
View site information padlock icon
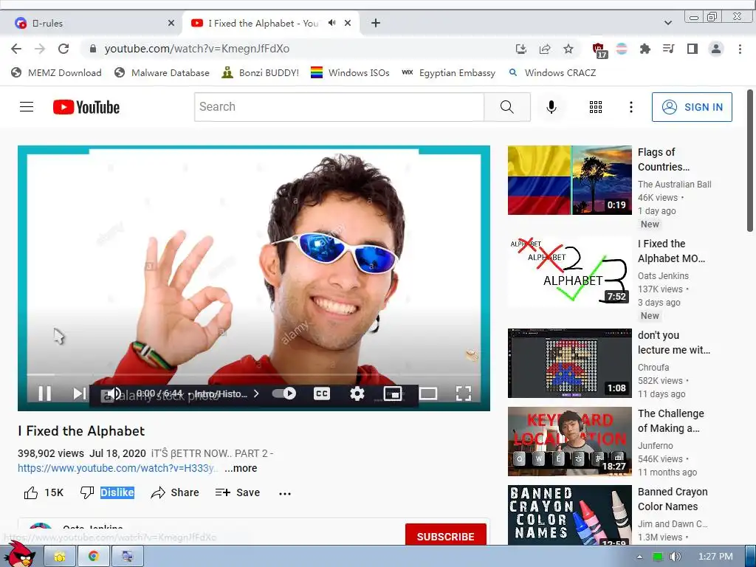coord(93,49)
